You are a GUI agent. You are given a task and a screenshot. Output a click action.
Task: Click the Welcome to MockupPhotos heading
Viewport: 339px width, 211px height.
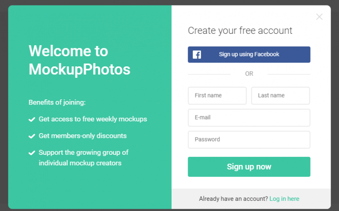click(79, 60)
